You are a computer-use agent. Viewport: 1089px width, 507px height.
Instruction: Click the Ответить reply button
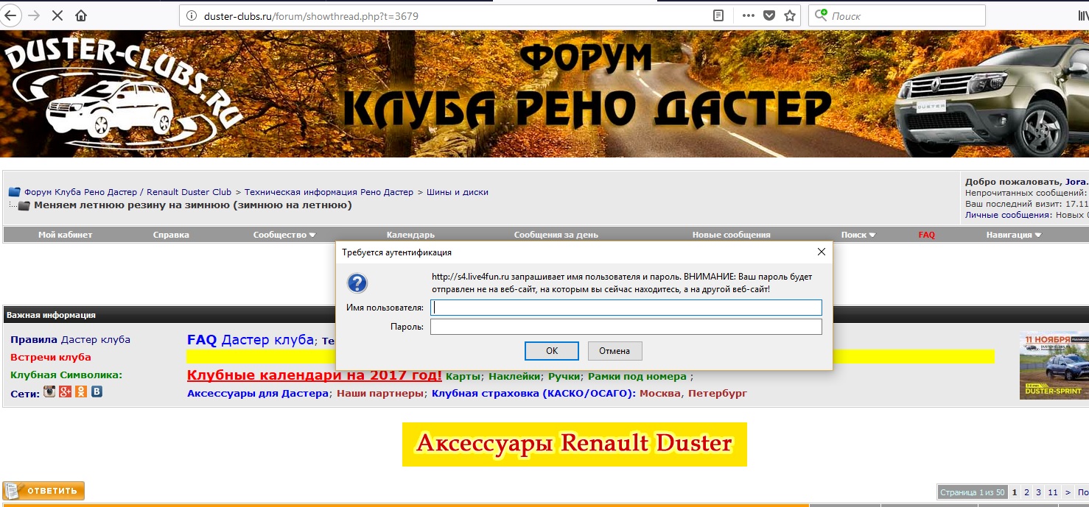click(44, 491)
